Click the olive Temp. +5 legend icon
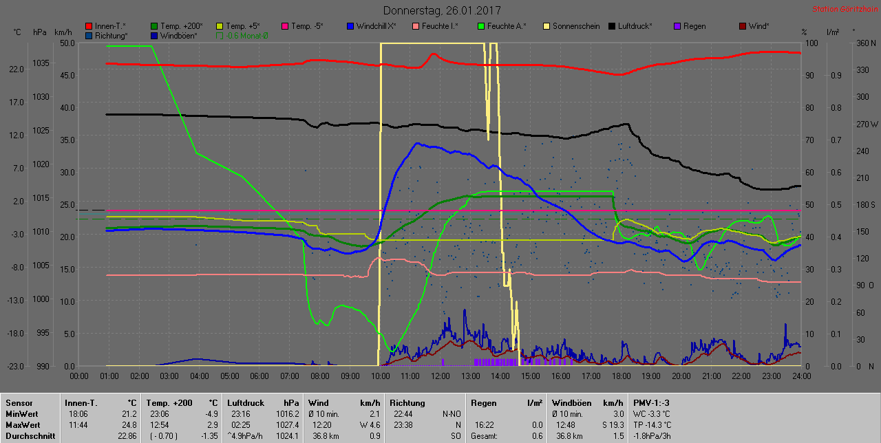Image resolution: width=881 pixels, height=443 pixels. coord(220,27)
